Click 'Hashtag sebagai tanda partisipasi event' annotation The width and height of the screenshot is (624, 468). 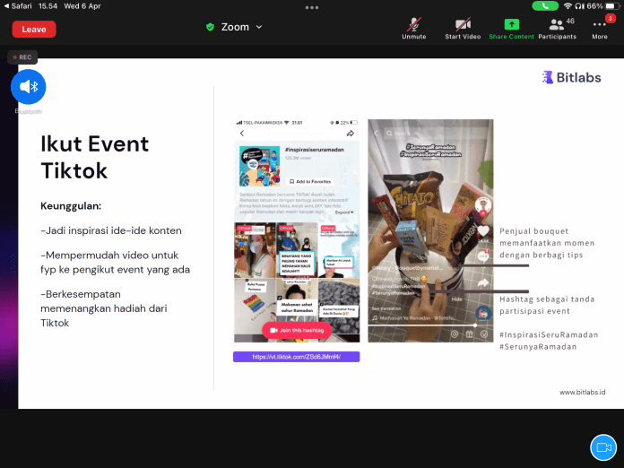(547, 305)
